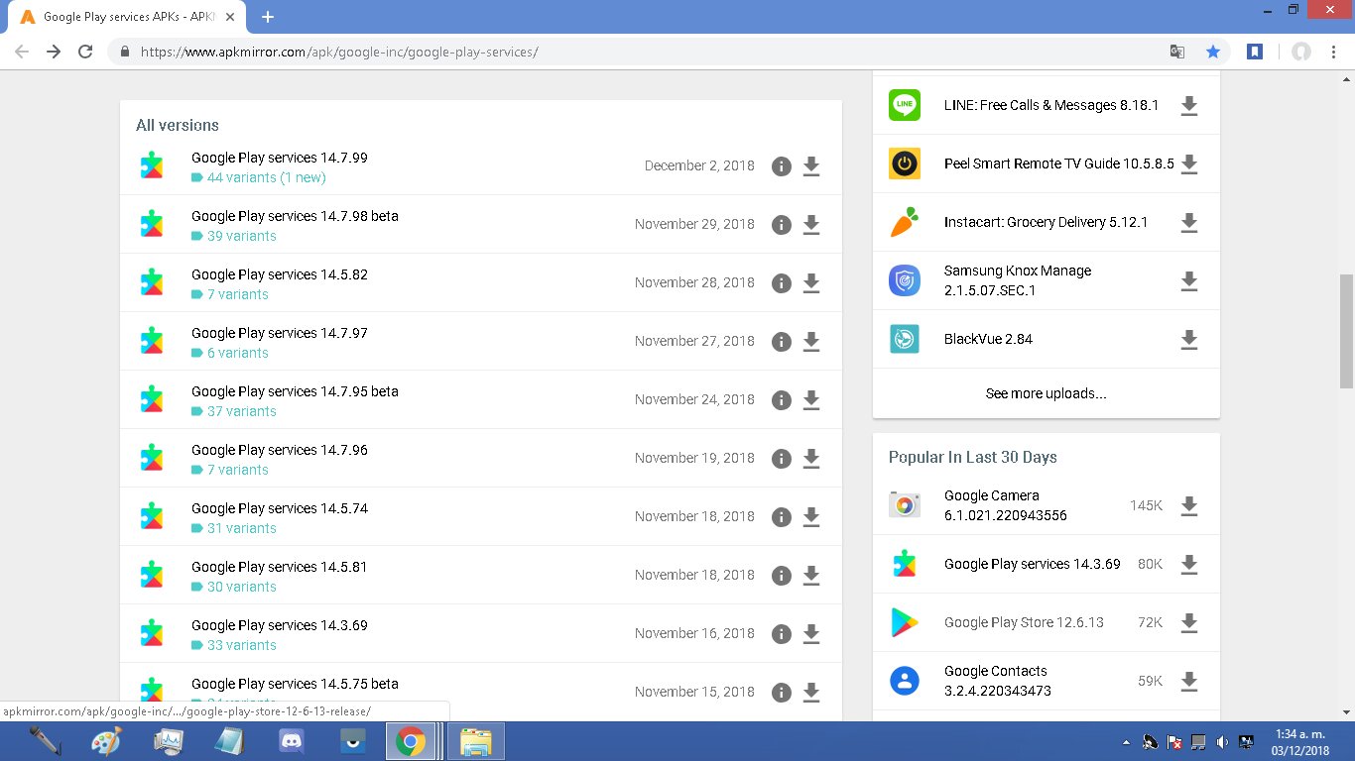This screenshot has width=1355, height=761.
Task: Download Google Play services 14.7.98 beta
Action: (x=810, y=225)
